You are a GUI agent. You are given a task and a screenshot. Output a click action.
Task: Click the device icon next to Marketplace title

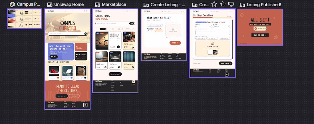[98, 5]
